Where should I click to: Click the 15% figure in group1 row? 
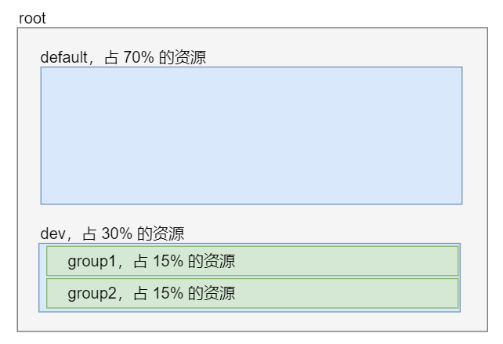pos(168,261)
